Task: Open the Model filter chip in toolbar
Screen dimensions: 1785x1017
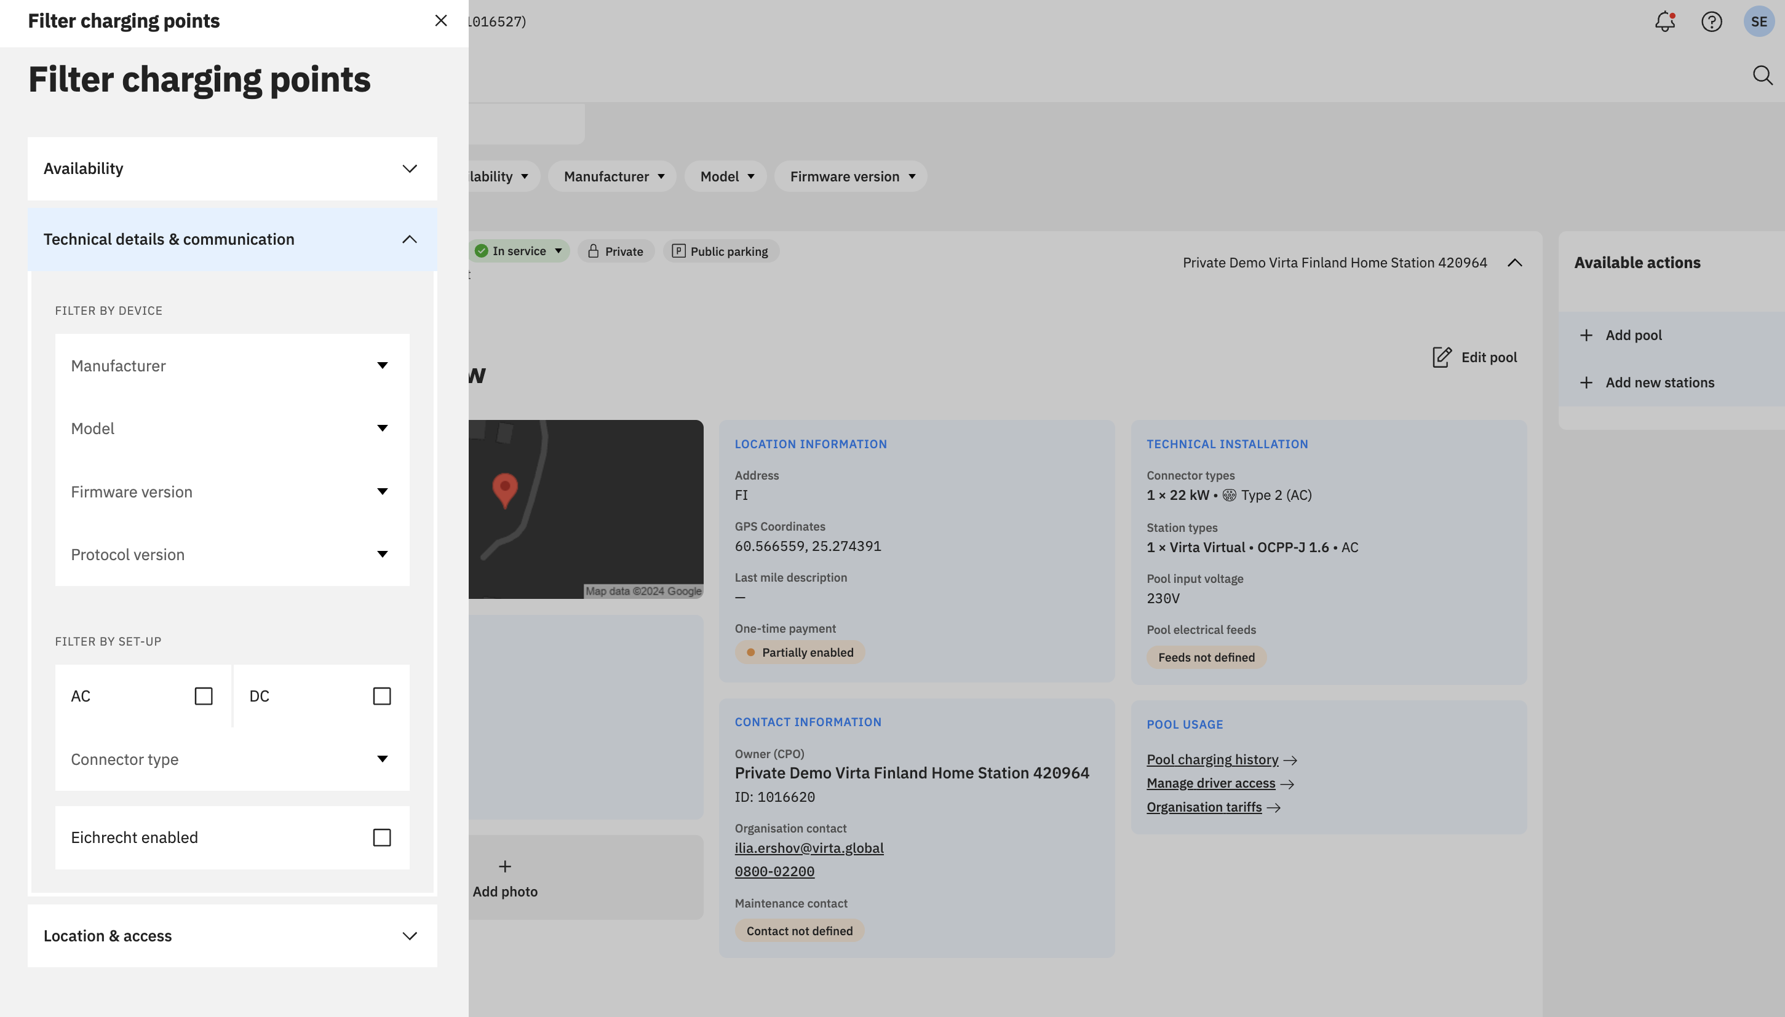Action: click(x=726, y=176)
